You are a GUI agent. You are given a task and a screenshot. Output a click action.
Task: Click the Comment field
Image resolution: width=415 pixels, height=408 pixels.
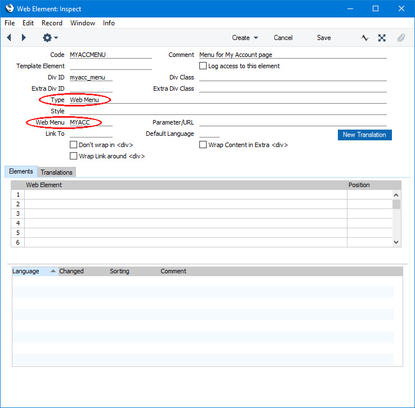[x=293, y=55]
